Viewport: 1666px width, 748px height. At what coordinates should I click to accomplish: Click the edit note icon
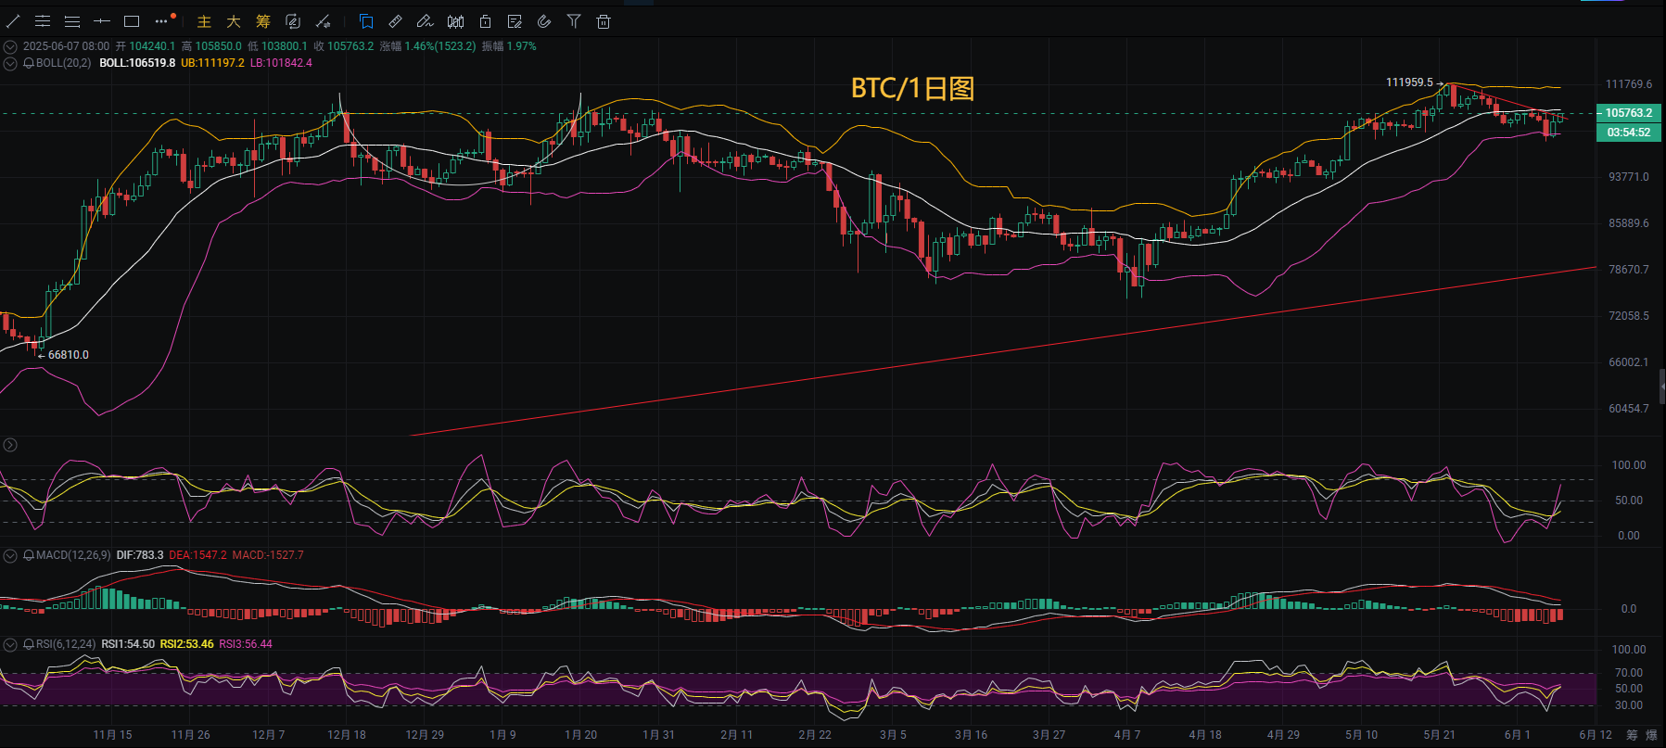tap(515, 21)
